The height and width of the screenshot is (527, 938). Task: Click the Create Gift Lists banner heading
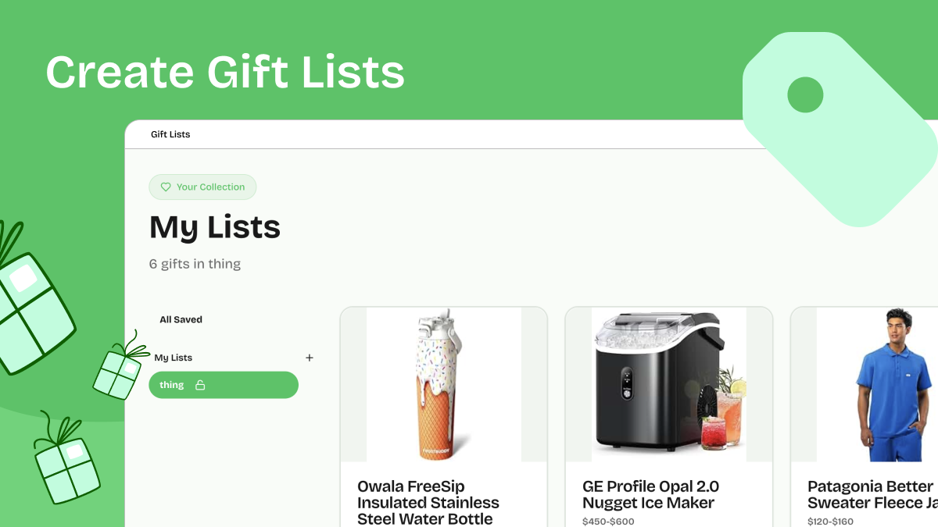click(x=226, y=72)
